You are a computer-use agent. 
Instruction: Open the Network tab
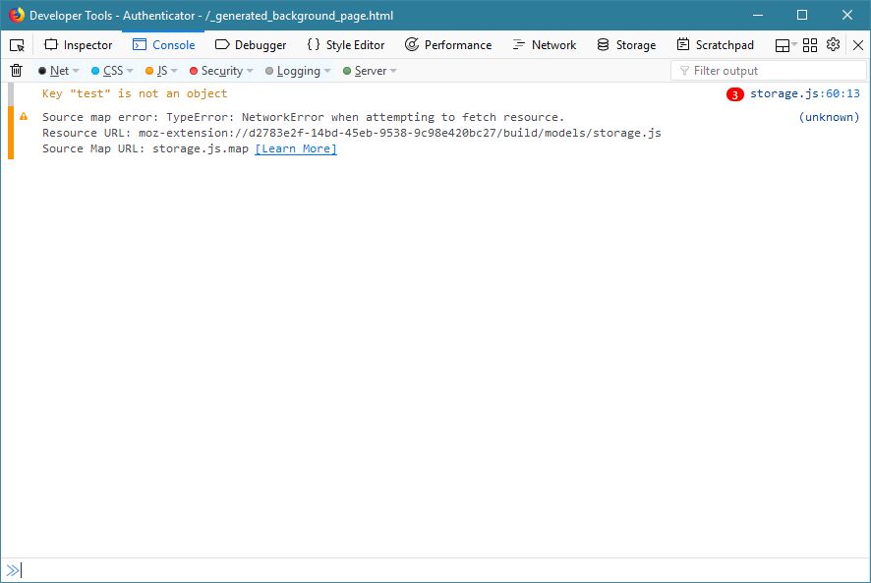[545, 45]
